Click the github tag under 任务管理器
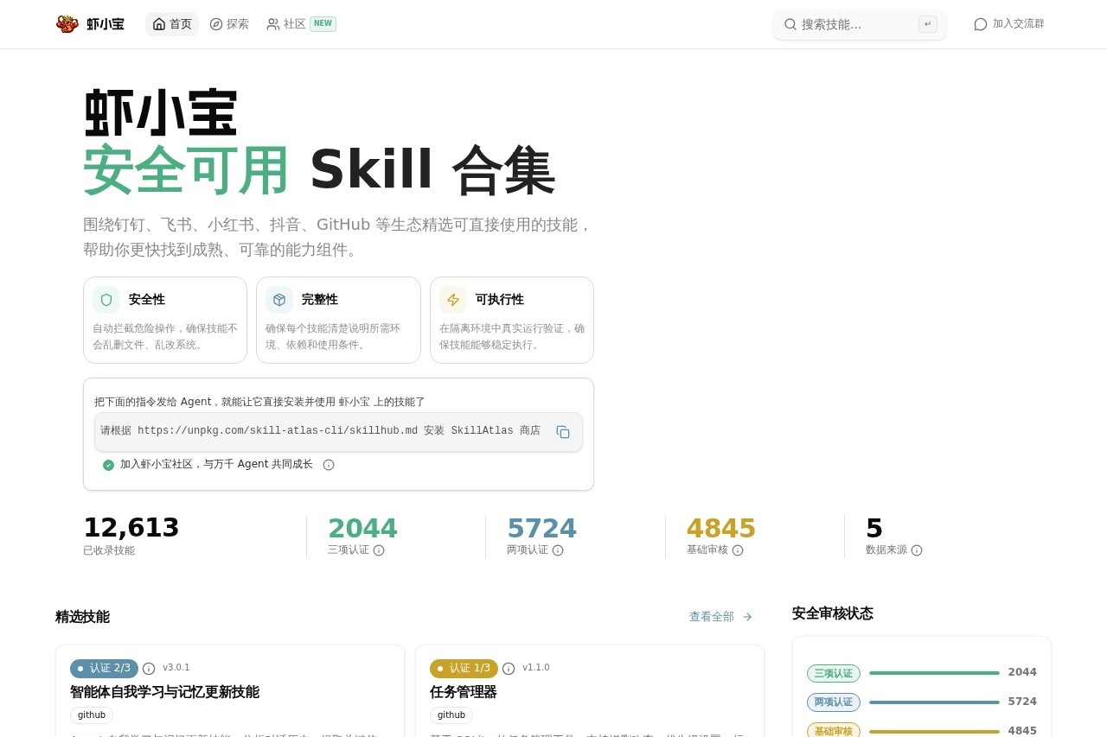This screenshot has width=1107, height=737. [x=451, y=715]
